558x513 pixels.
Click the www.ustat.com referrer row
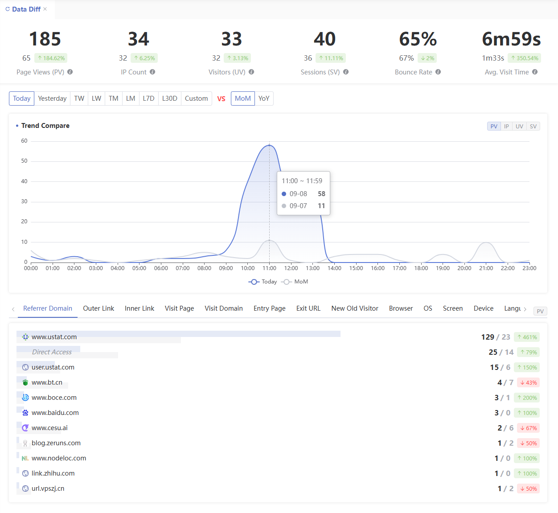(x=54, y=337)
